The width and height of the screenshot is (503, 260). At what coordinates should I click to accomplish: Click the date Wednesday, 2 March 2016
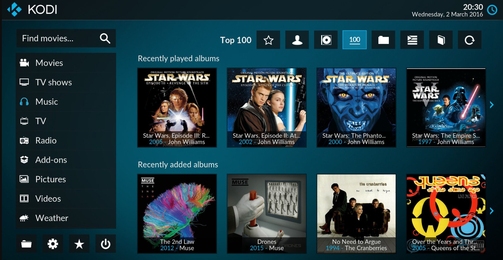click(x=447, y=14)
